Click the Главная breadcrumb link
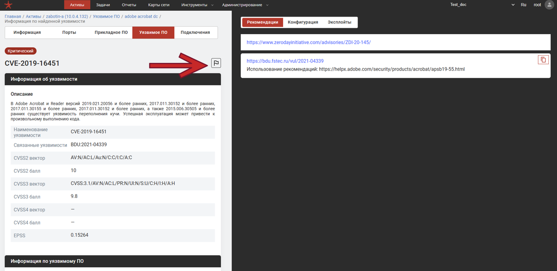This screenshot has width=557, height=271. pos(13,17)
